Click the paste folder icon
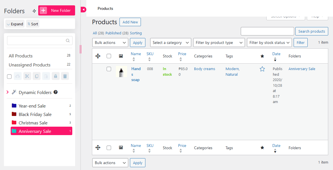Image resolution: width=333 pixels, height=170 pixels. (x=46, y=76)
